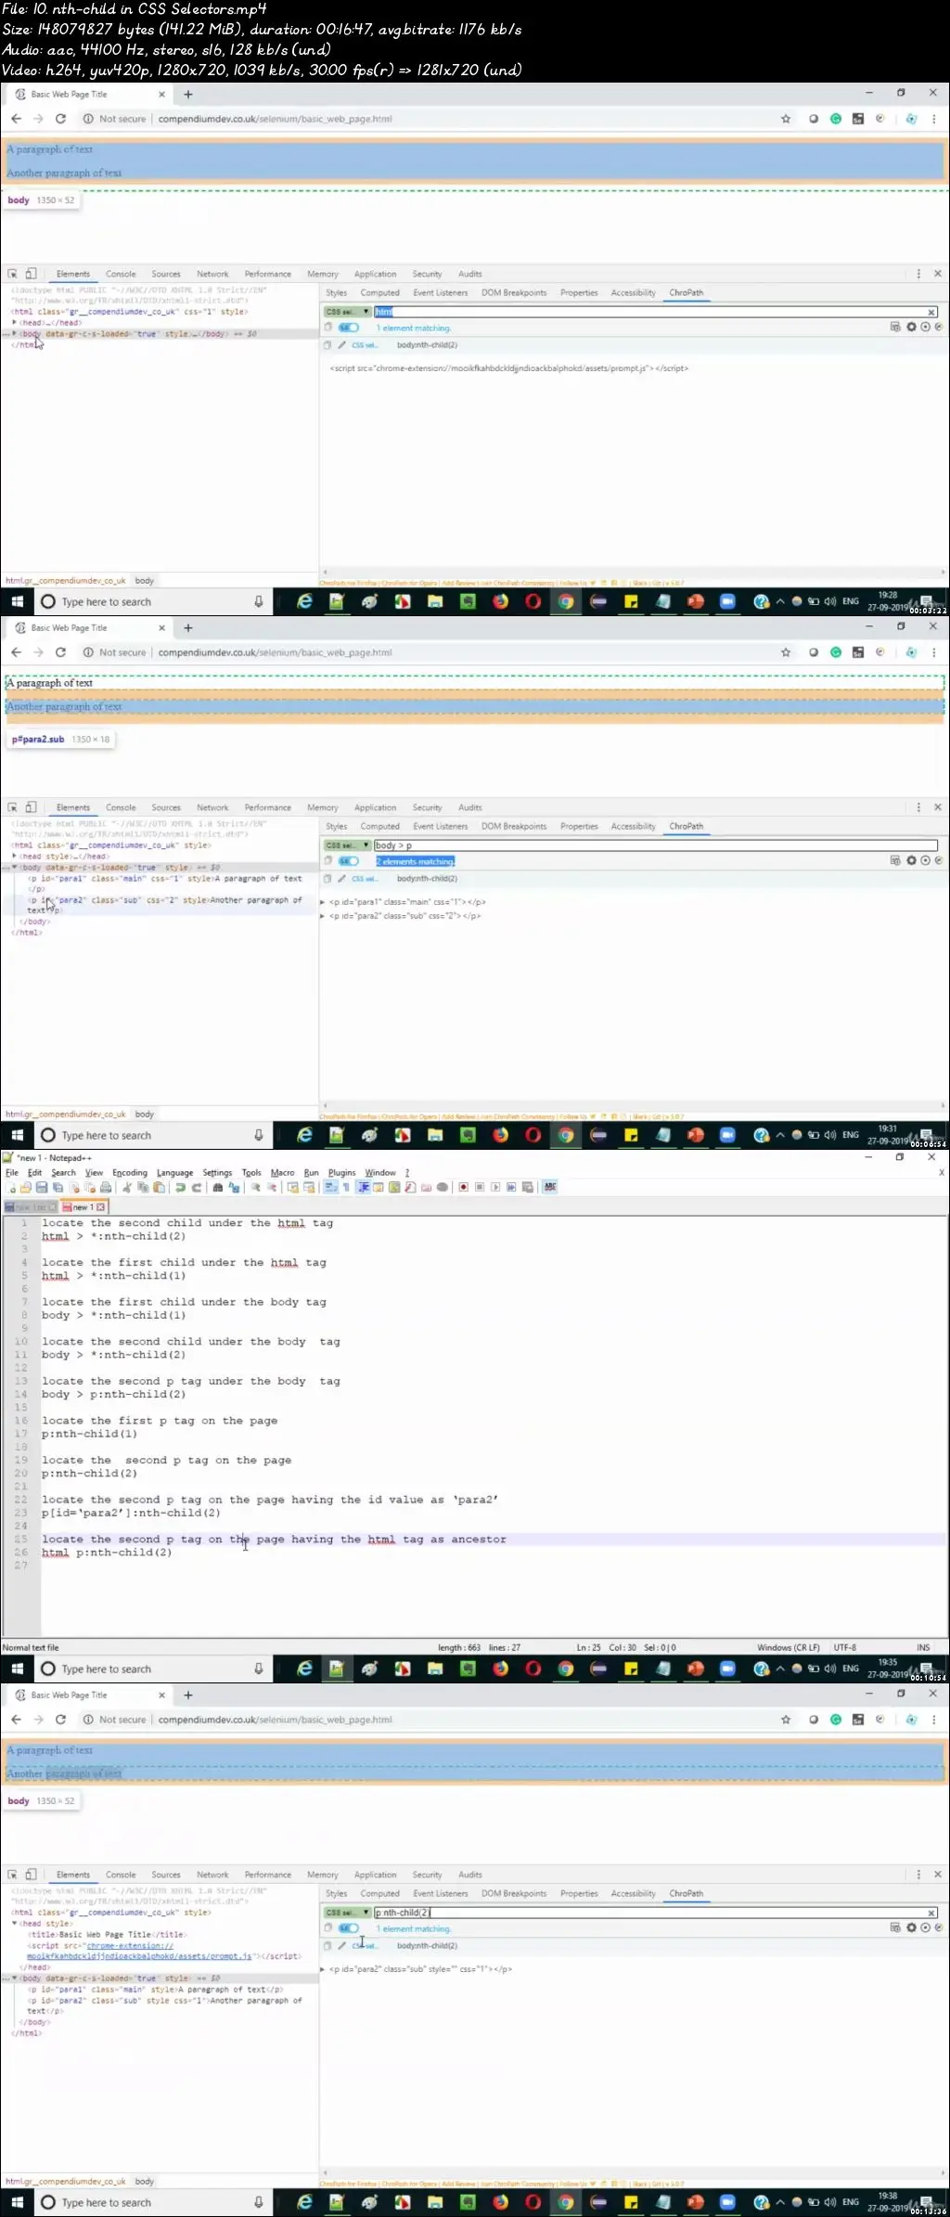Open Network tab in 00:06:54 frame DevTools
The height and width of the screenshot is (2217, 950).
tap(212, 807)
